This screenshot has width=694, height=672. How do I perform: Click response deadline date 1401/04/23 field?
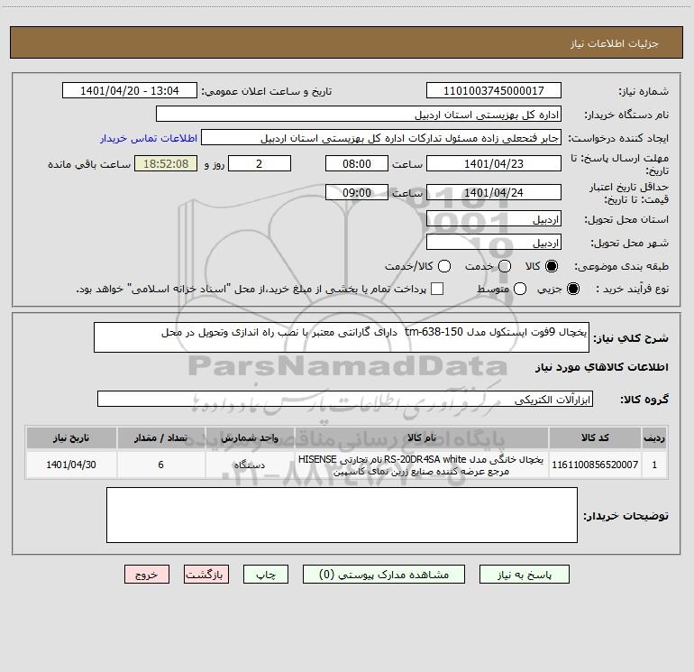coord(494,163)
